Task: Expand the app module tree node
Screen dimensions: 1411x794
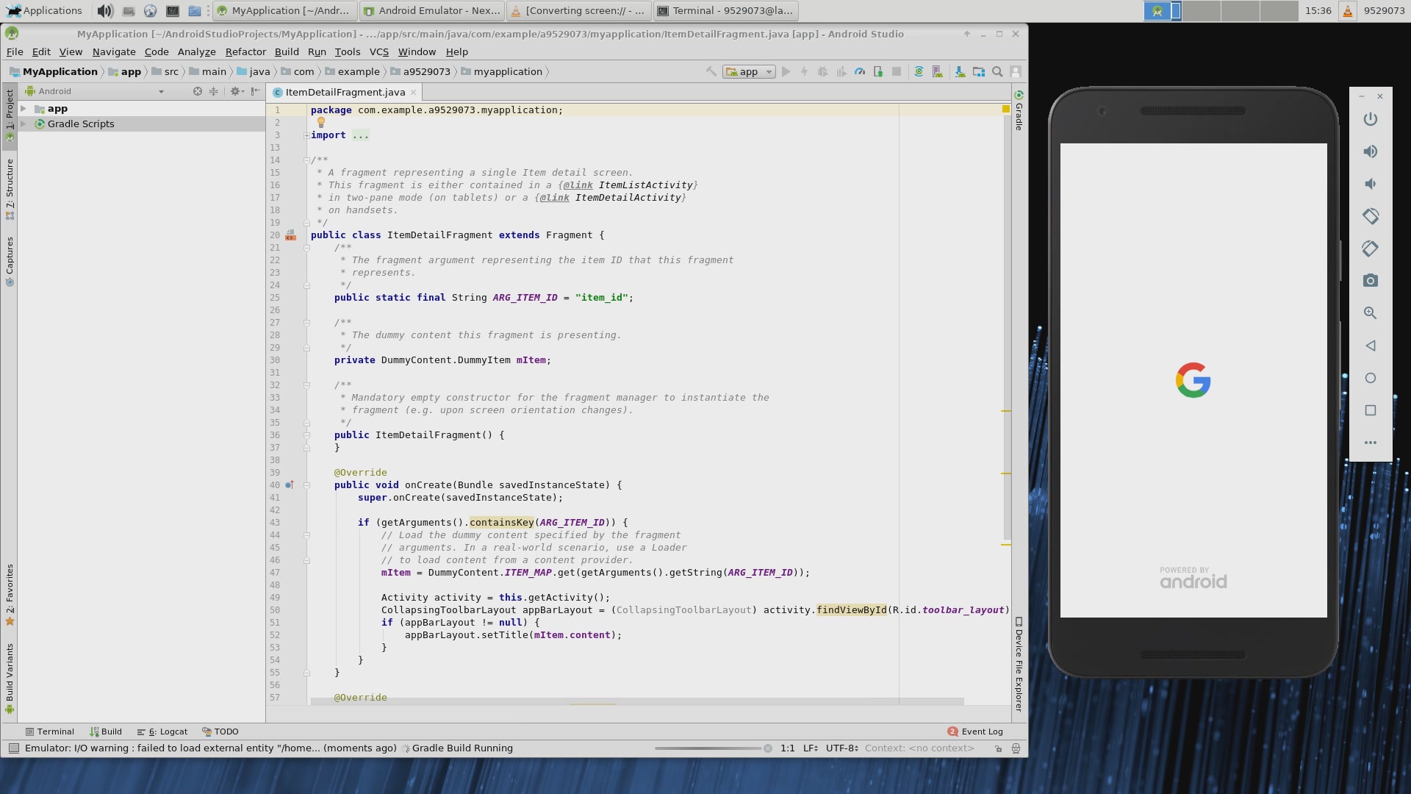Action: [x=24, y=109]
